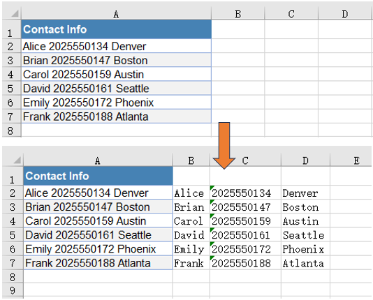Viewport: 373px width, 300px height.
Task: Select split cell containing only 'Carol'
Action: (191, 220)
